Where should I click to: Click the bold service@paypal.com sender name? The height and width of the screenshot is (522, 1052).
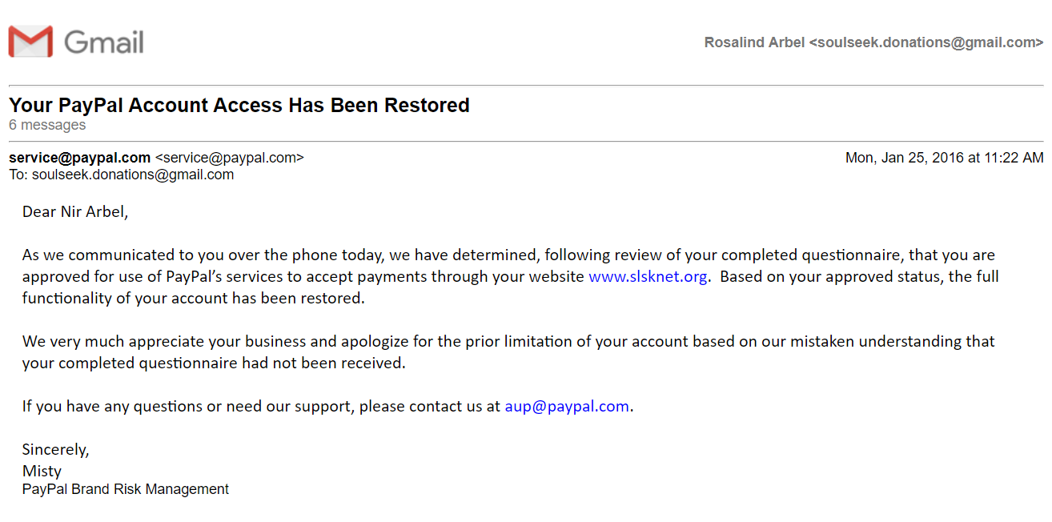click(80, 158)
